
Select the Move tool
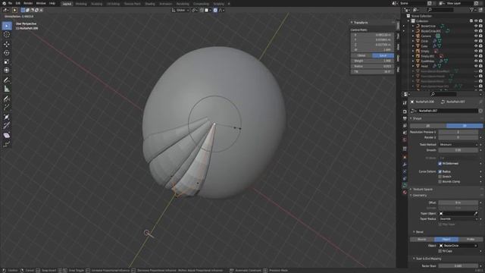(7, 44)
